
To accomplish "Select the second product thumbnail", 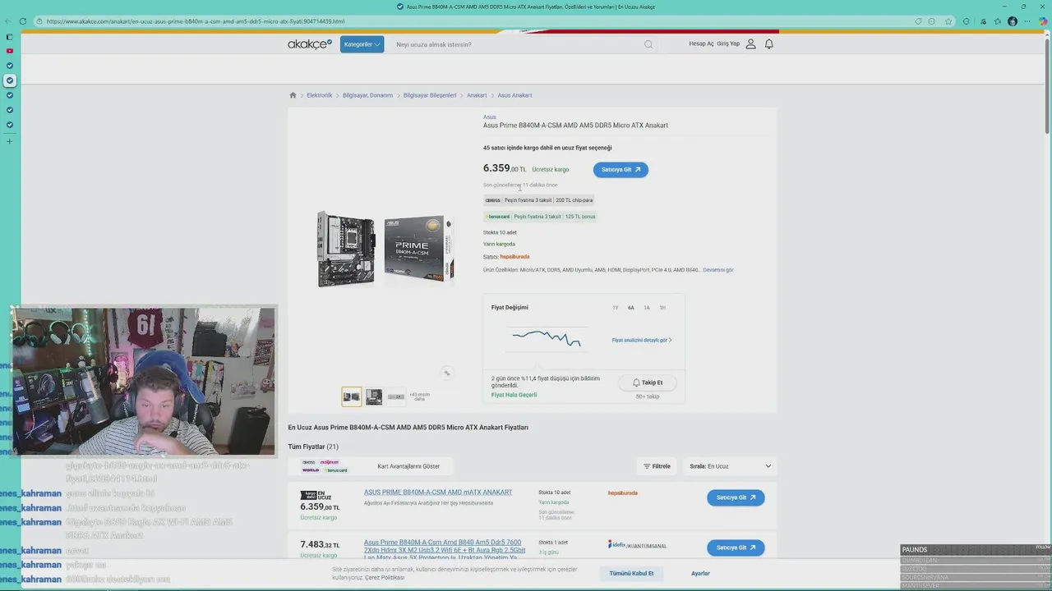I will [374, 396].
